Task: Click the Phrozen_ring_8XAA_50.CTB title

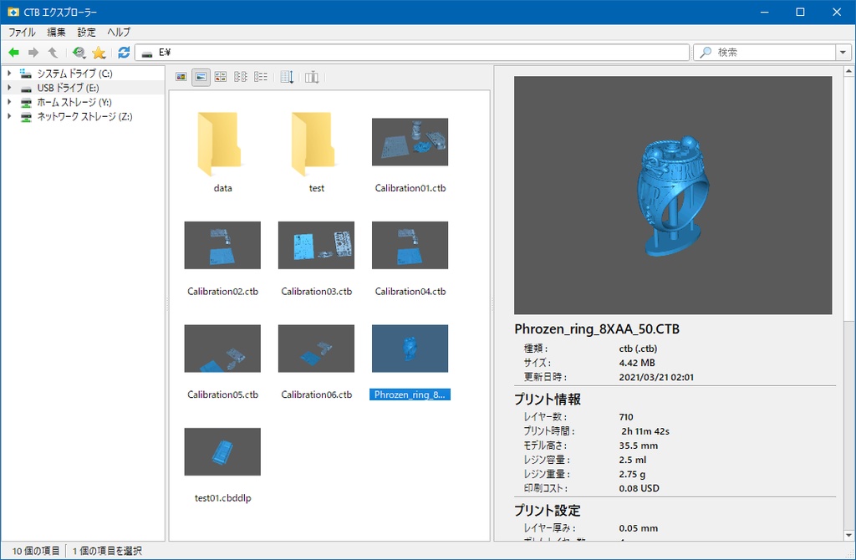Action: click(597, 329)
